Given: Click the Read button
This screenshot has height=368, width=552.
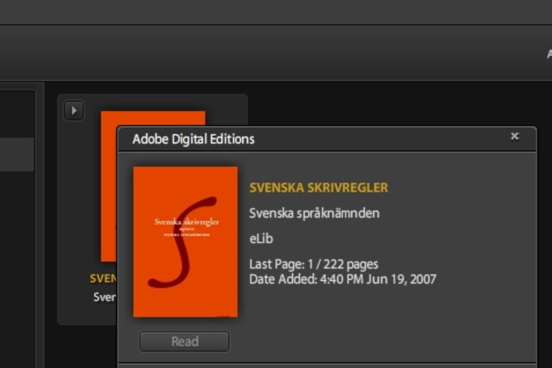Looking at the screenshot, I should pyautogui.click(x=185, y=341).
